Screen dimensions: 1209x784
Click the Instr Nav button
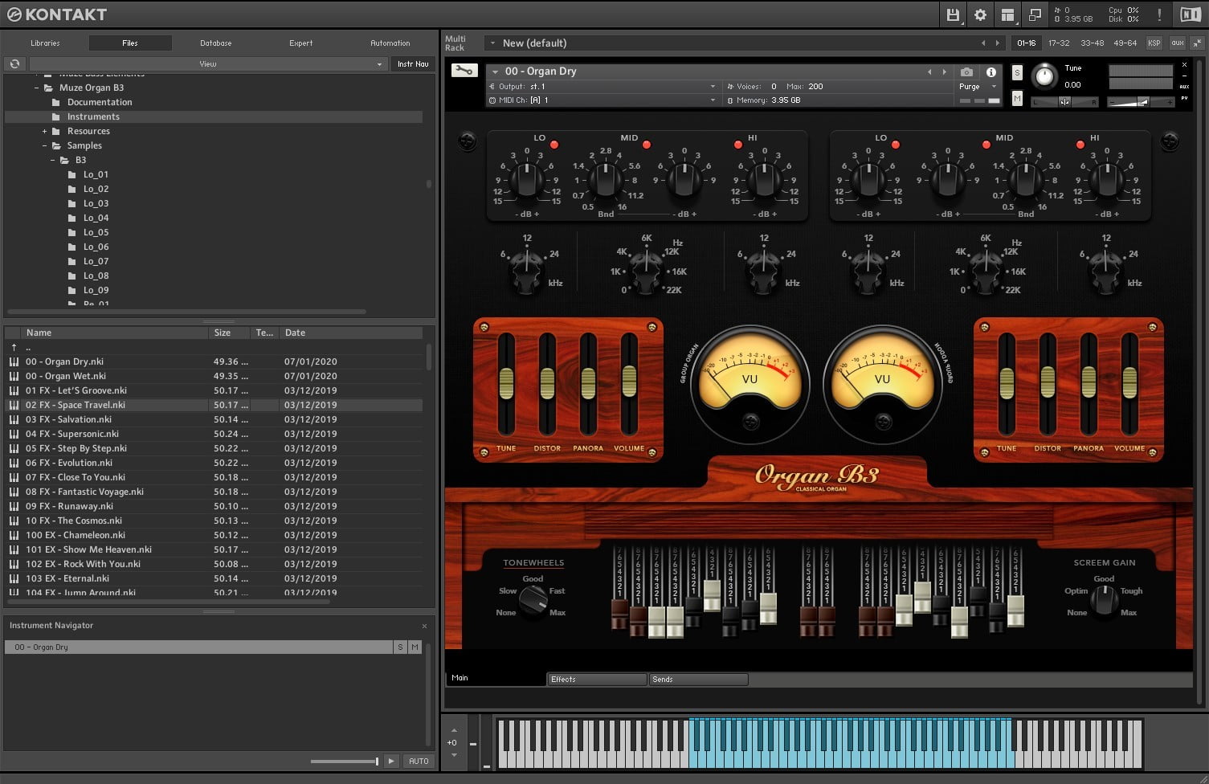coord(413,63)
